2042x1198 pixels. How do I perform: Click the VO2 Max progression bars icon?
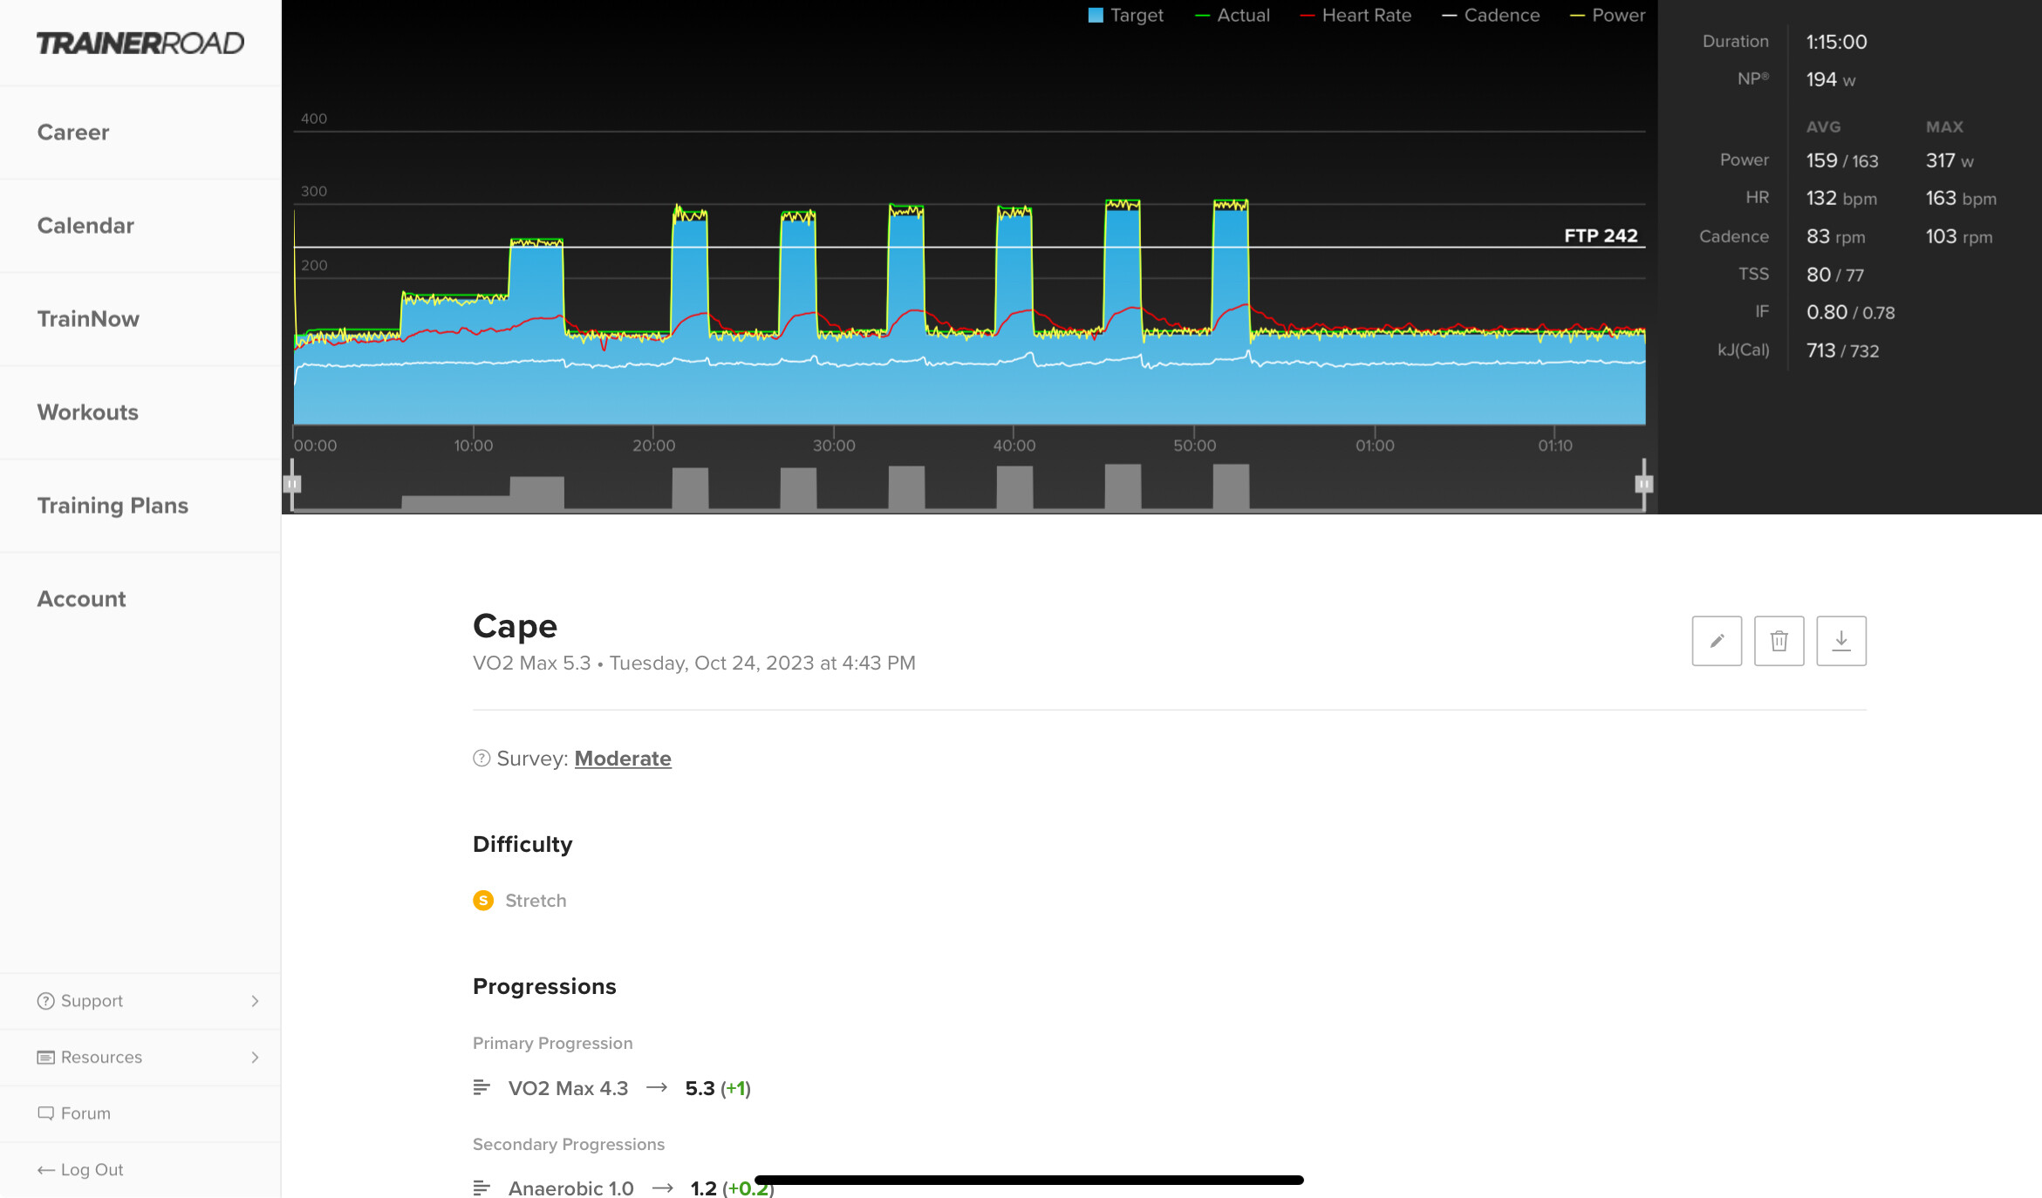click(481, 1087)
